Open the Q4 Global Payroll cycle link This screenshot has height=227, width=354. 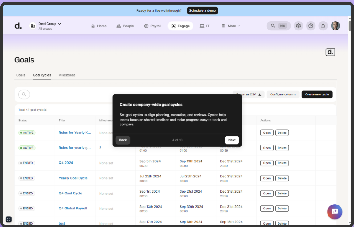[x=73, y=208]
